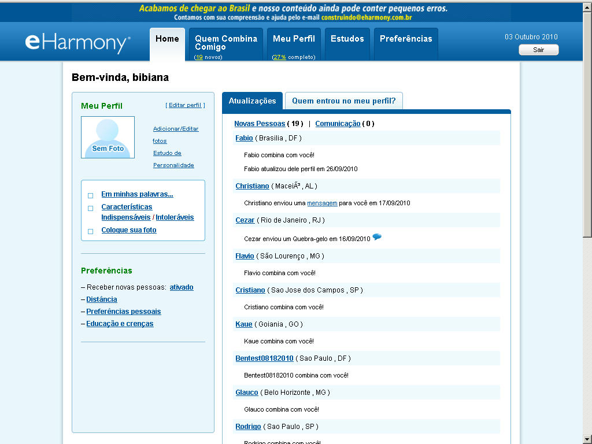
Task: Open Educação e crenças link
Action: tap(120, 324)
